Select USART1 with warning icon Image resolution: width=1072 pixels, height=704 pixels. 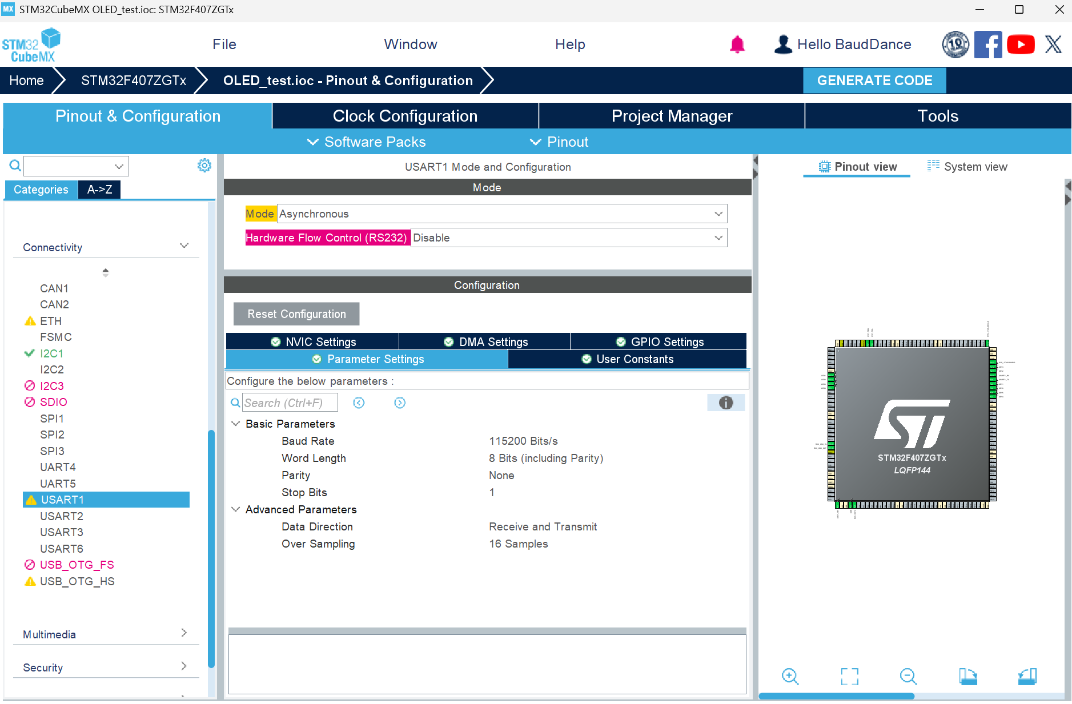tap(106, 500)
